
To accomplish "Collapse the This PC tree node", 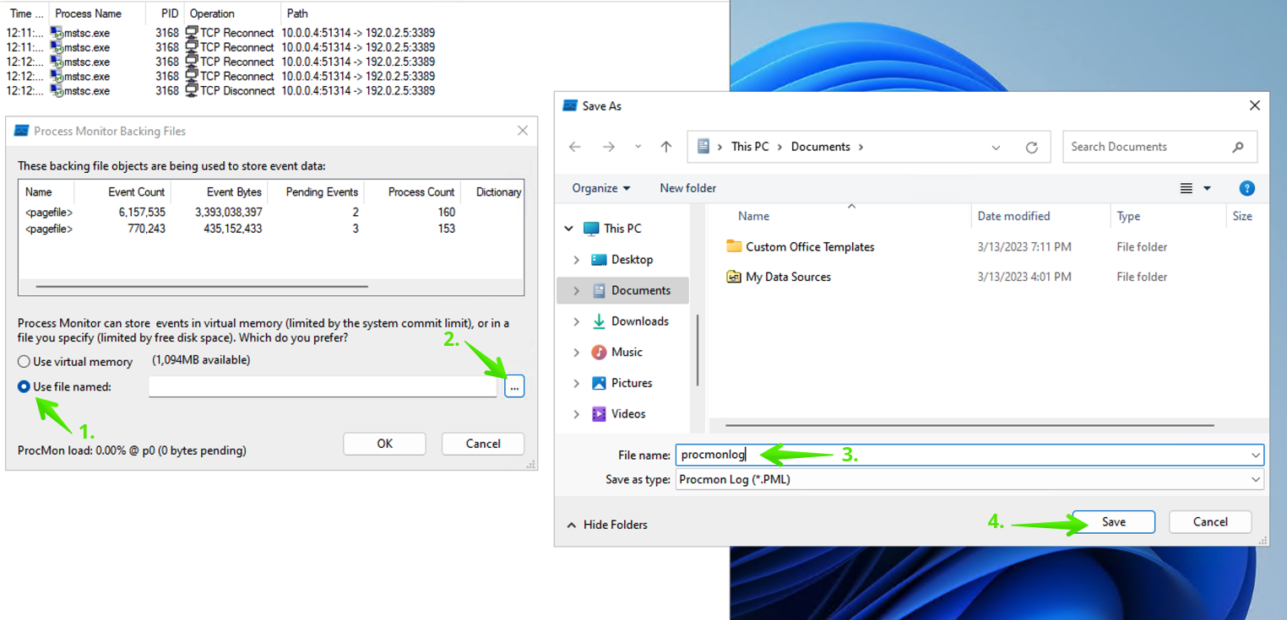I will click(x=568, y=229).
